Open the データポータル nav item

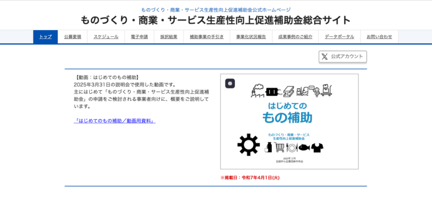[340, 37]
